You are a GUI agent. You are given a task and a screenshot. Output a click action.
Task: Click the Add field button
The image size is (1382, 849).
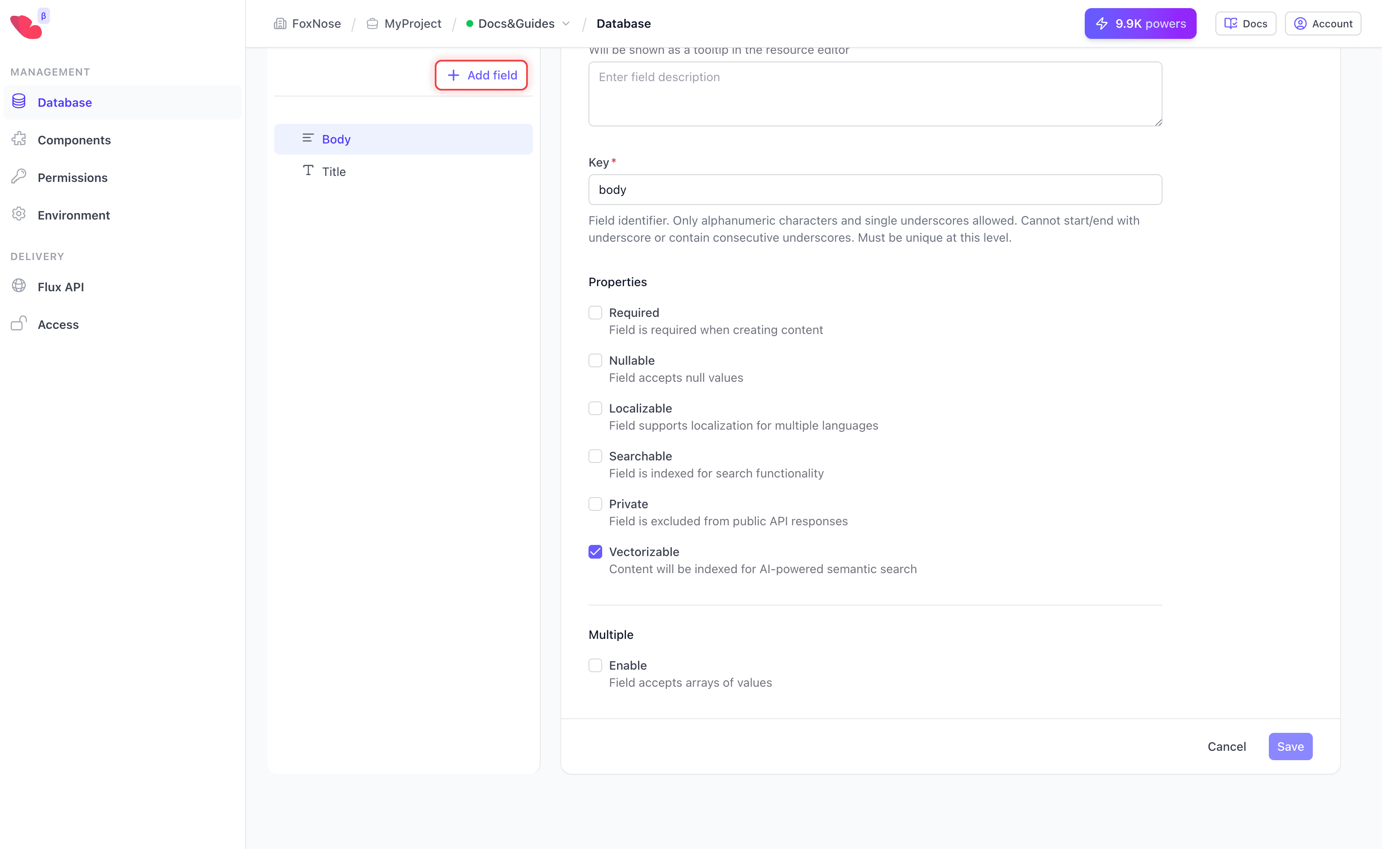click(x=481, y=75)
